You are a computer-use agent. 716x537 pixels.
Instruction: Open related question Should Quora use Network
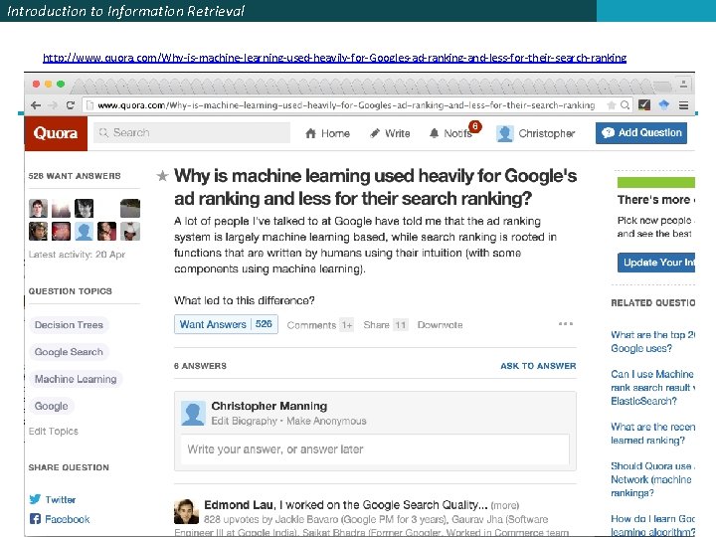pyautogui.click(x=653, y=479)
